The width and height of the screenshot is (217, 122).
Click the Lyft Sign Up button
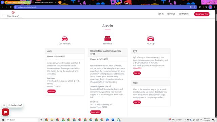[137, 73]
